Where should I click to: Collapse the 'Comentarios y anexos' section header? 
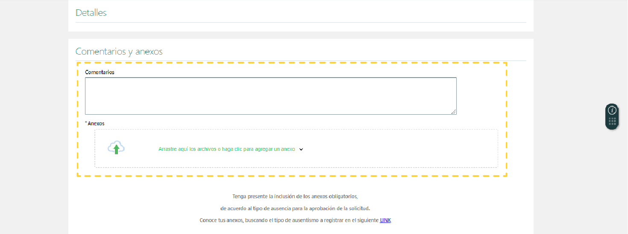[x=119, y=52]
